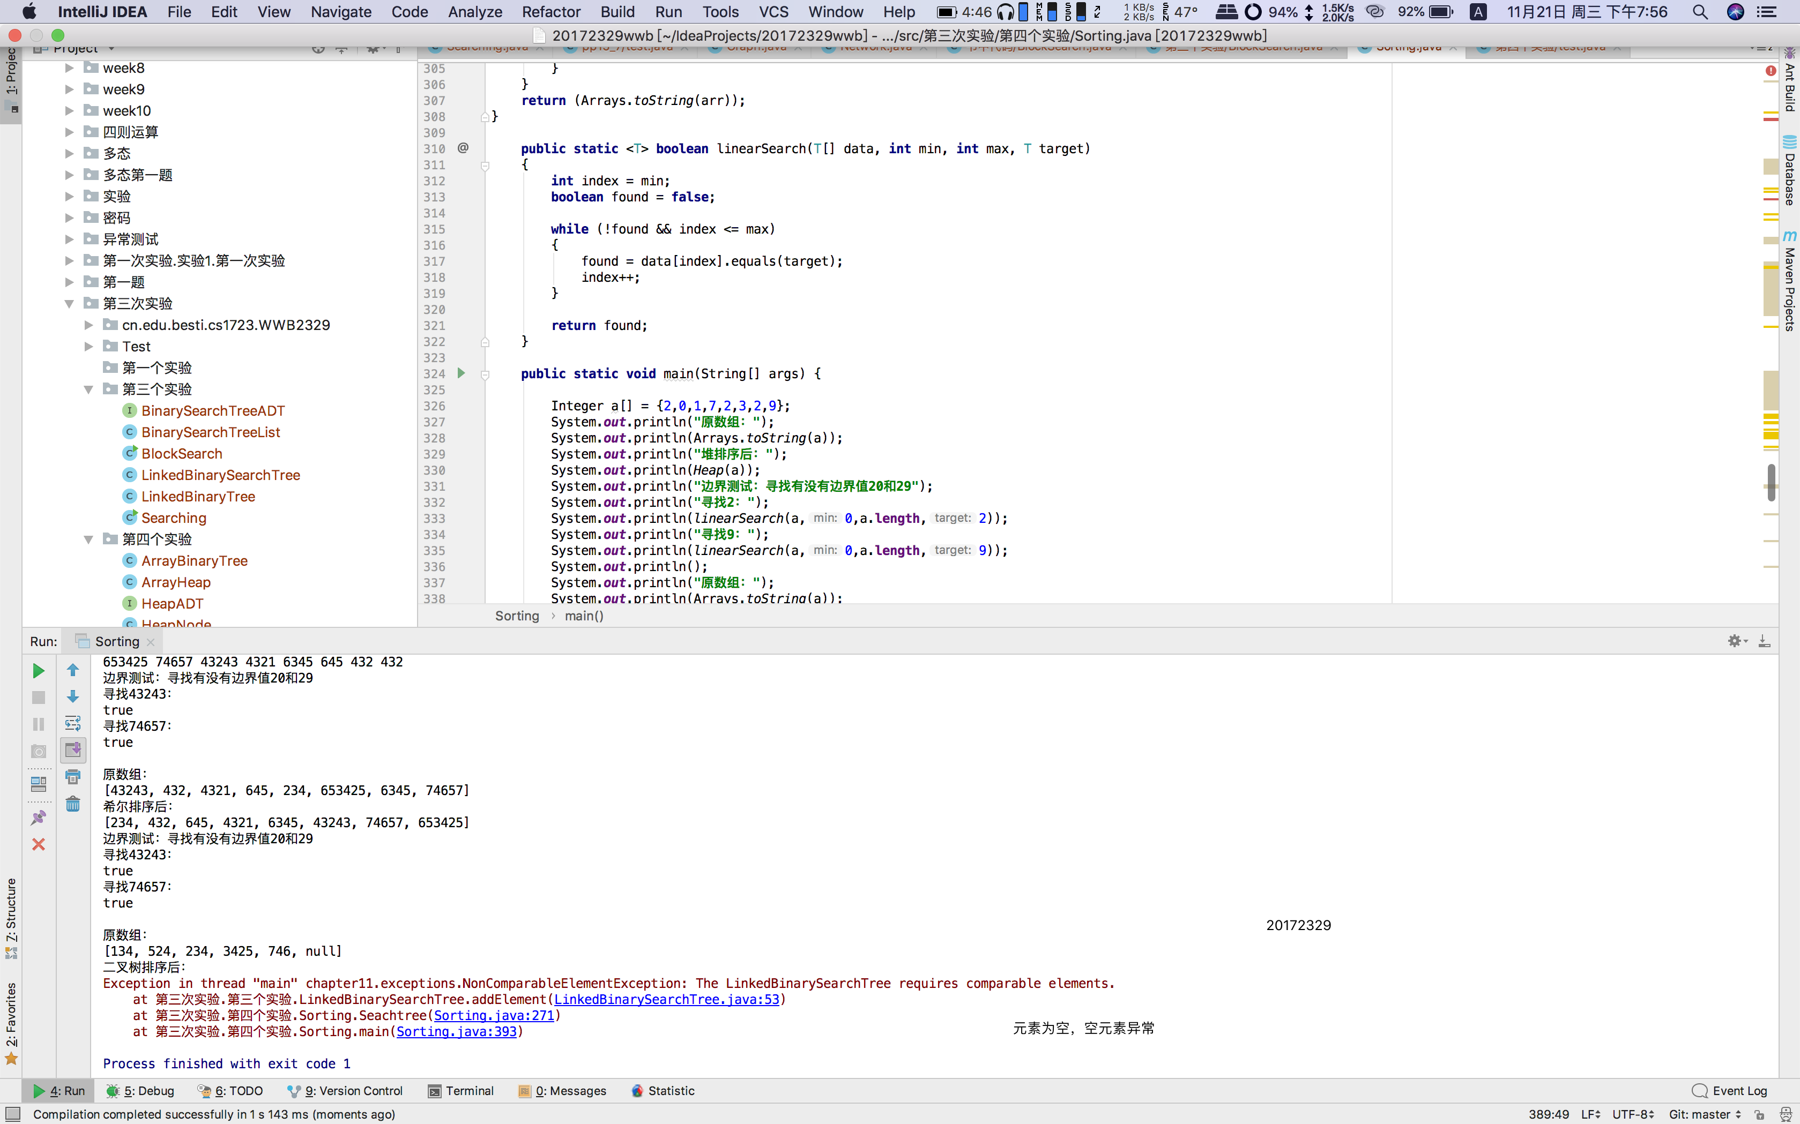
Task: Switch to the Terminal tool tab
Action: pyautogui.click(x=461, y=1091)
